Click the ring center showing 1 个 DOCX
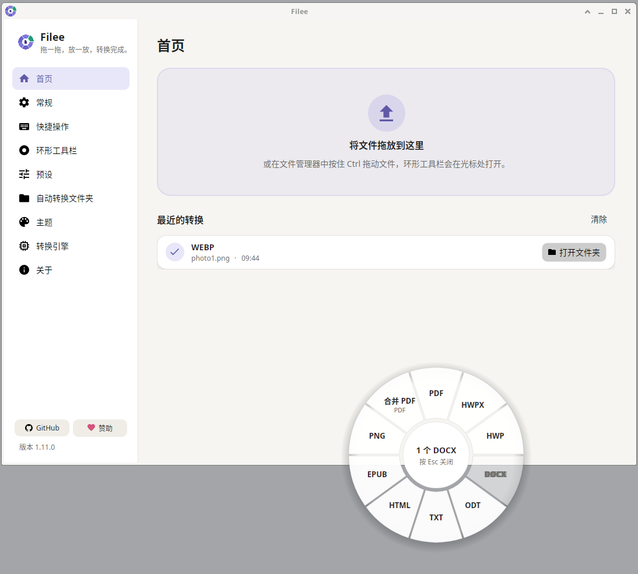The width and height of the screenshot is (638, 574). click(436, 455)
